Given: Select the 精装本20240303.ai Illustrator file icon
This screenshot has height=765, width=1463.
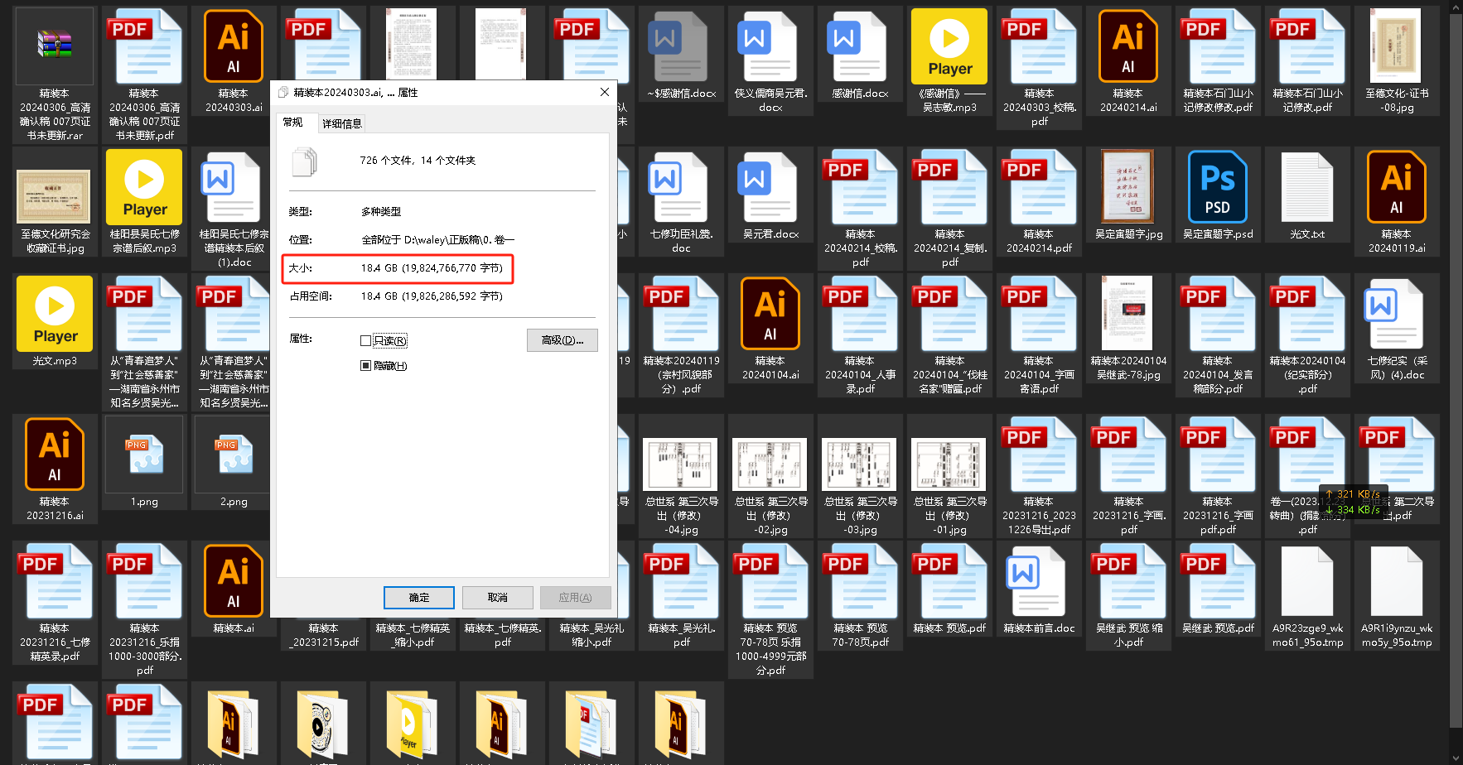Looking at the screenshot, I should pos(233,46).
